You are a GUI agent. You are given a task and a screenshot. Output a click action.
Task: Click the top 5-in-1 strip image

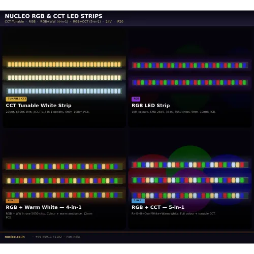click(x=190, y=165)
